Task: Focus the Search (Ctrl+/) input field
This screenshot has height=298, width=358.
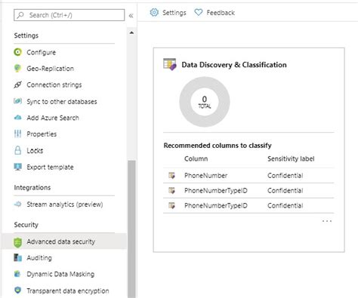Action: [x=69, y=15]
